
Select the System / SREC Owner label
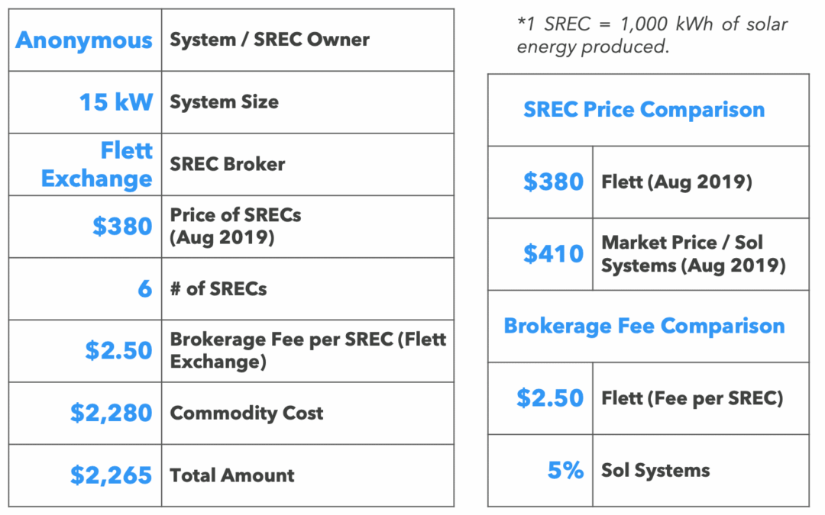coord(269,40)
